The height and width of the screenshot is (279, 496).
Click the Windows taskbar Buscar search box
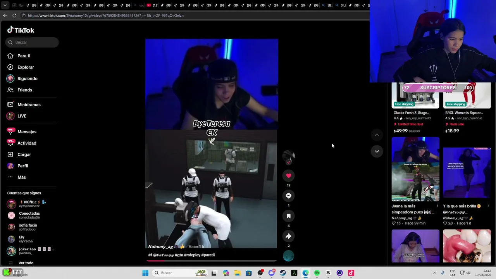pos(180,273)
